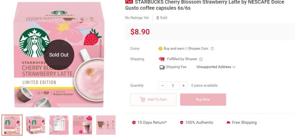
Task: Click the red Mall badge
Action: point(129,2)
